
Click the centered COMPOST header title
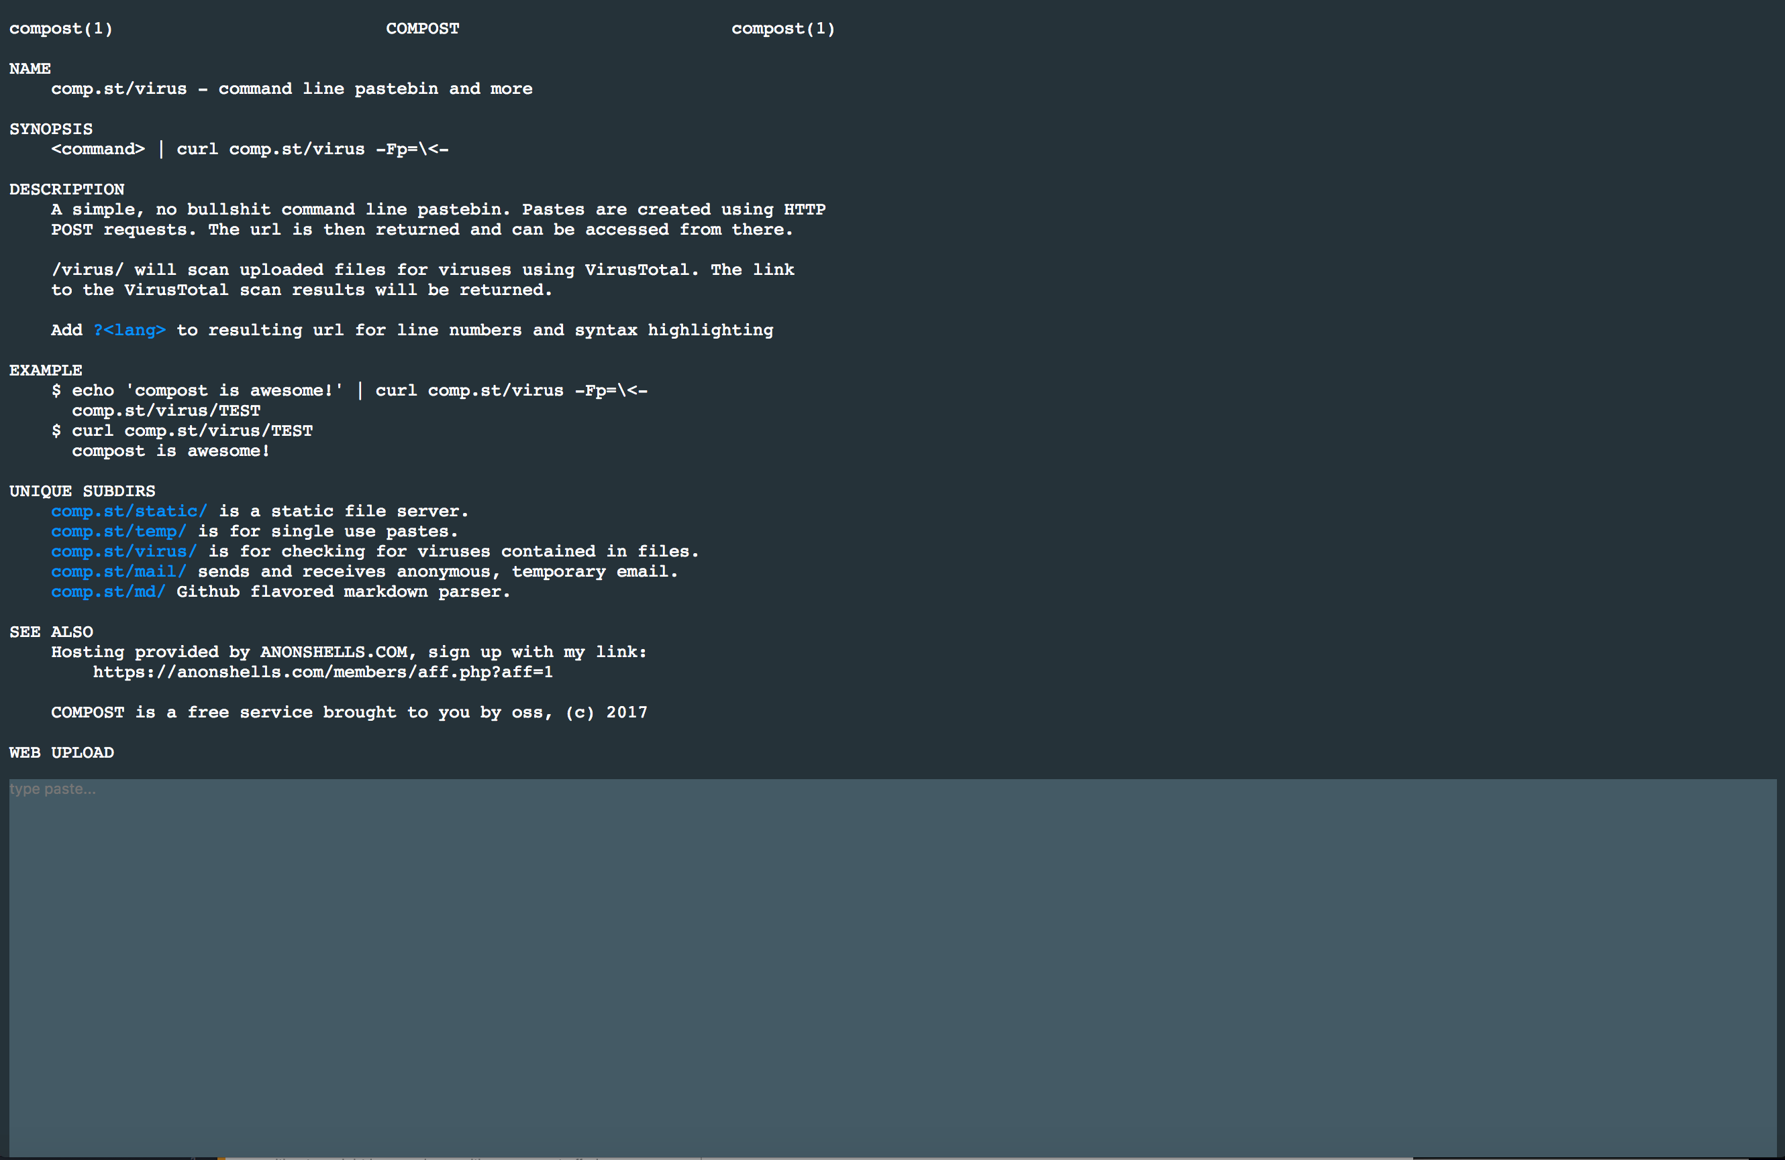click(422, 28)
